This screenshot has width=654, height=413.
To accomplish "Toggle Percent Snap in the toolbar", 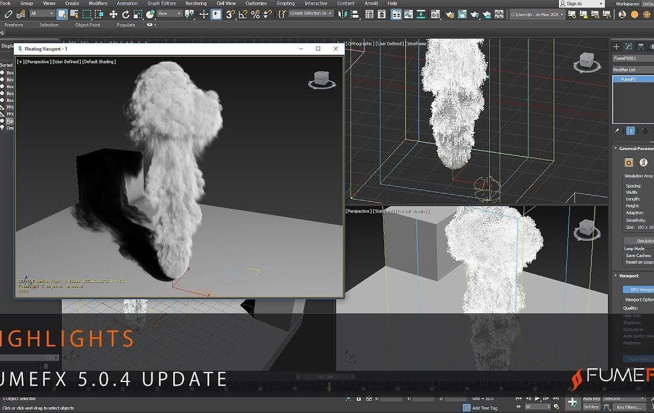I will coord(255,14).
